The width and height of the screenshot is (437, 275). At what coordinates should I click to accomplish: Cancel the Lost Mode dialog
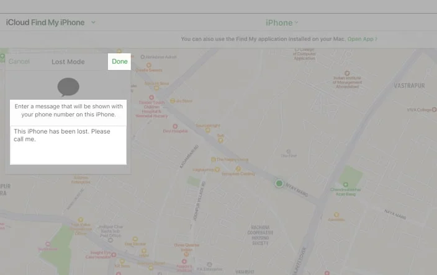(x=19, y=61)
